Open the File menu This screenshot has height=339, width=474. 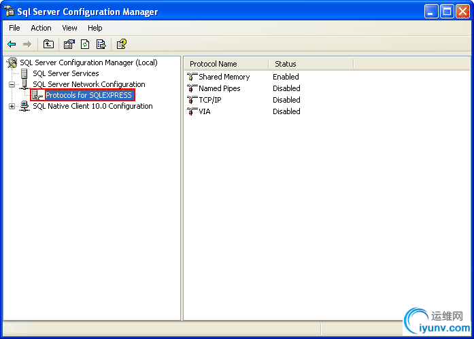tap(14, 28)
